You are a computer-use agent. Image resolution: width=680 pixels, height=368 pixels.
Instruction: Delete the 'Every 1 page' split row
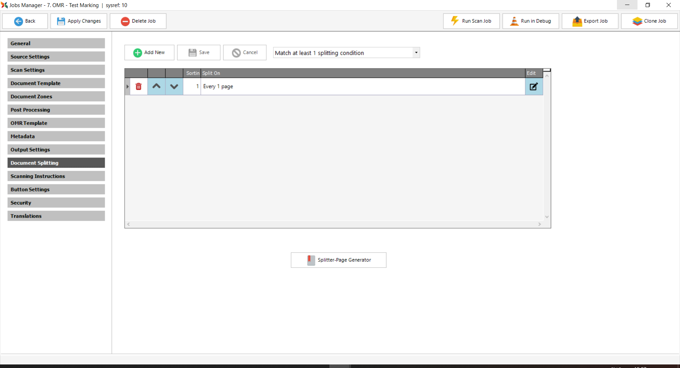point(138,87)
